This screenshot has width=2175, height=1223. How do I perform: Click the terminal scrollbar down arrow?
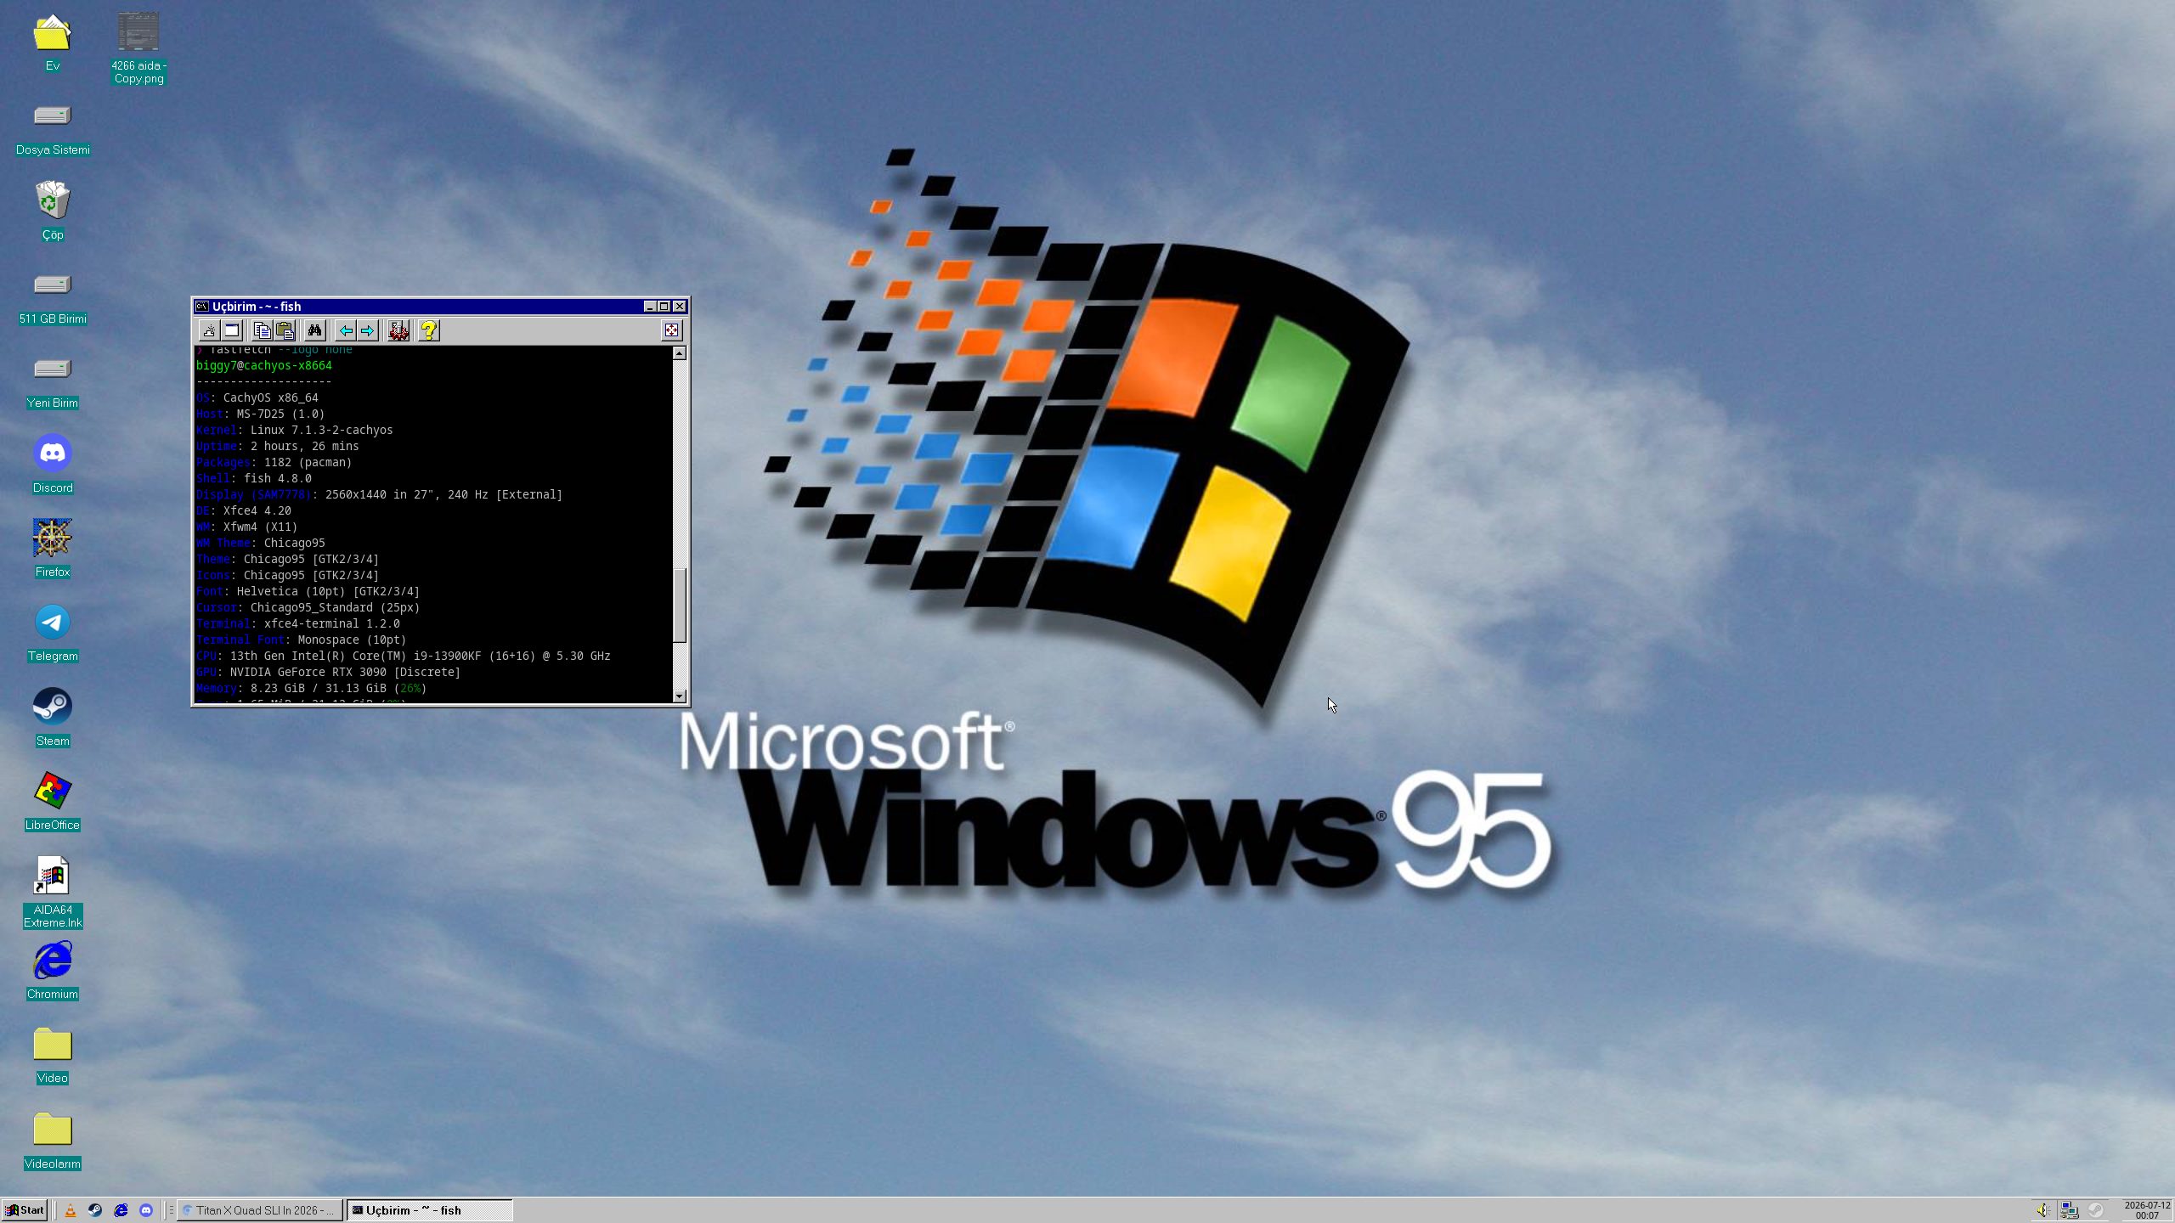pyautogui.click(x=680, y=696)
